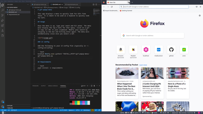Open Explorer views and more actions ellipsis
203x114 pixels.
coord(28,5)
